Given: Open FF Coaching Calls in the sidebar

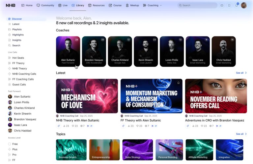Looking at the screenshot, I should tap(21, 79).
